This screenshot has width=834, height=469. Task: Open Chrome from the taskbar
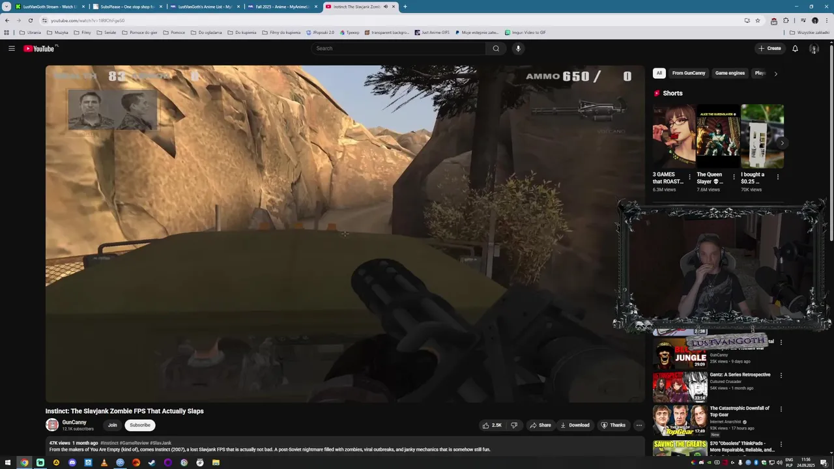pyautogui.click(x=24, y=462)
